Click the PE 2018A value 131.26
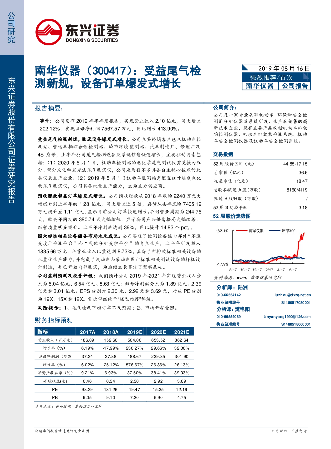 111,389
